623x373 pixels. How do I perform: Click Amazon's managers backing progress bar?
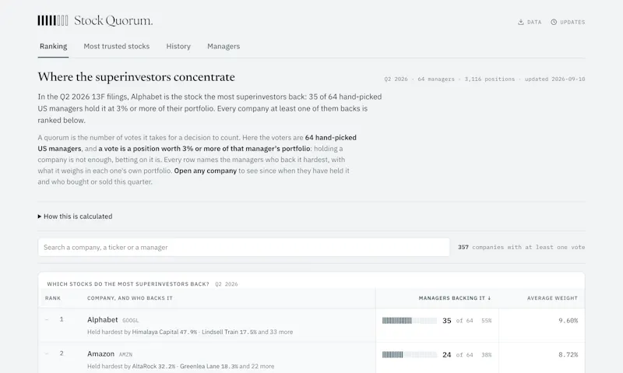coord(410,355)
